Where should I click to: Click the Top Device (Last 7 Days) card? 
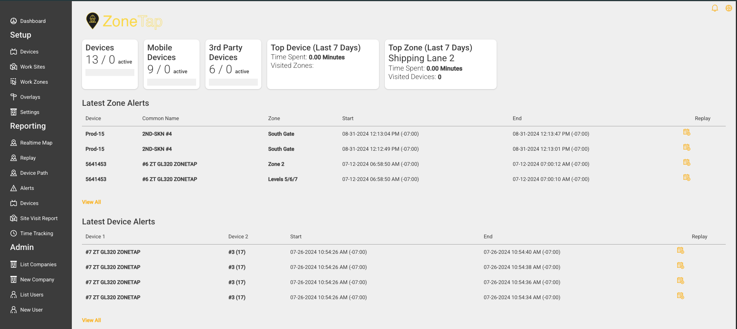tap(323, 64)
